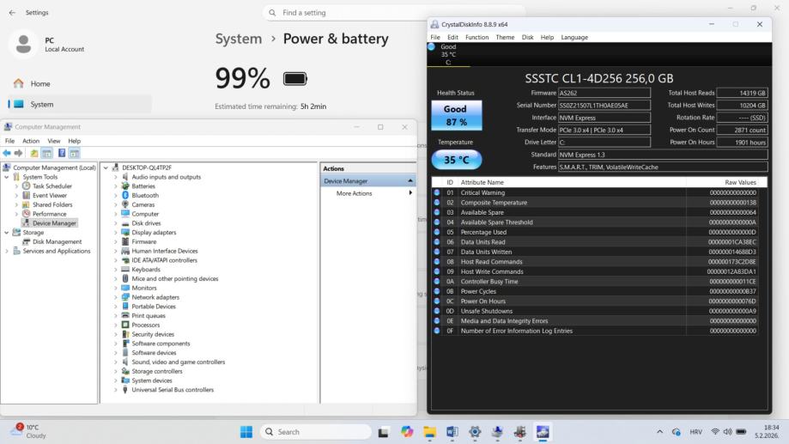The width and height of the screenshot is (789, 444).
Task: Open Theme menu in CrystalDiskInfo
Action: 505,37
